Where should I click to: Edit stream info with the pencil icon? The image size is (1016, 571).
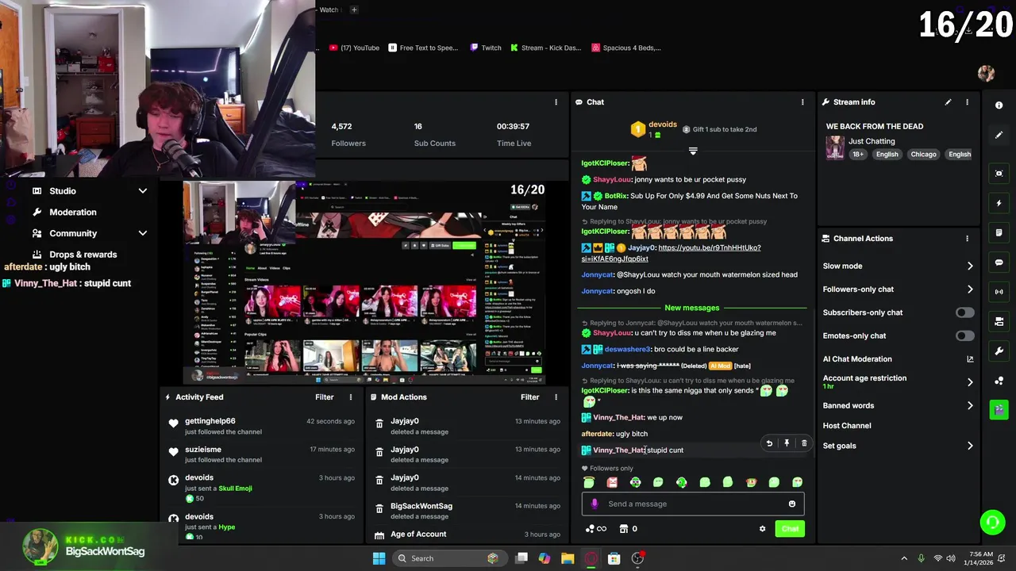pos(948,102)
